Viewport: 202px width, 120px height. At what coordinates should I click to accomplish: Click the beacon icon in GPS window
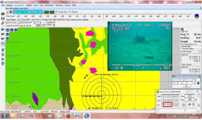tap(195, 83)
